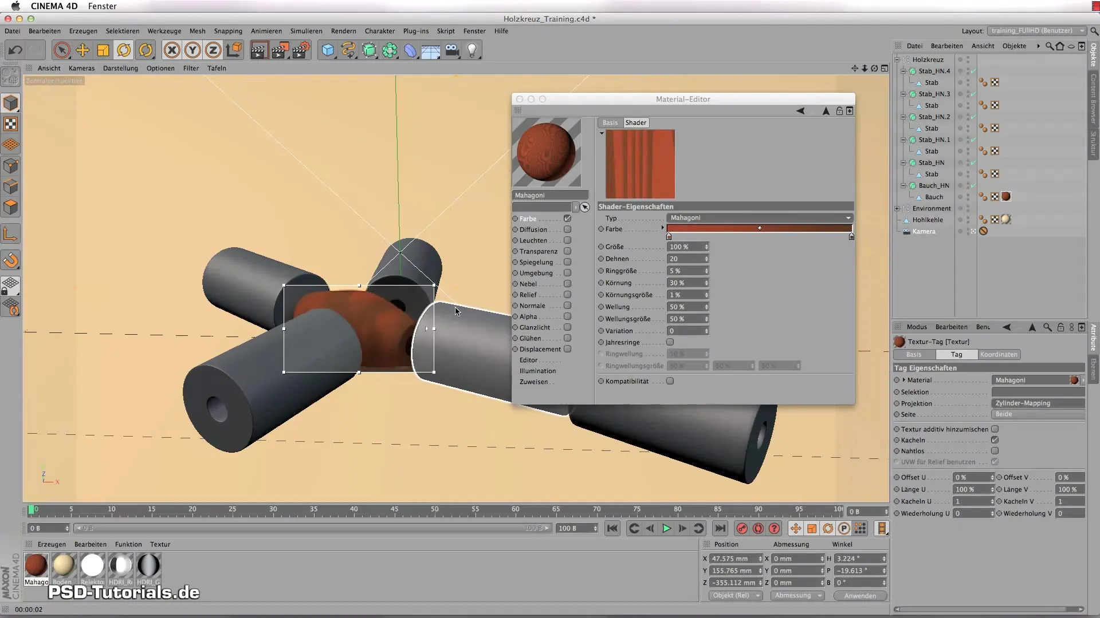1100x618 pixels.
Task: Open the Layout dropdown
Action: tap(1037, 31)
